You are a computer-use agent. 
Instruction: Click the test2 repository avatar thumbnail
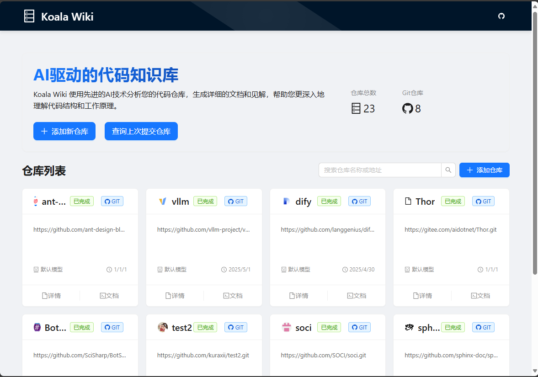click(163, 327)
